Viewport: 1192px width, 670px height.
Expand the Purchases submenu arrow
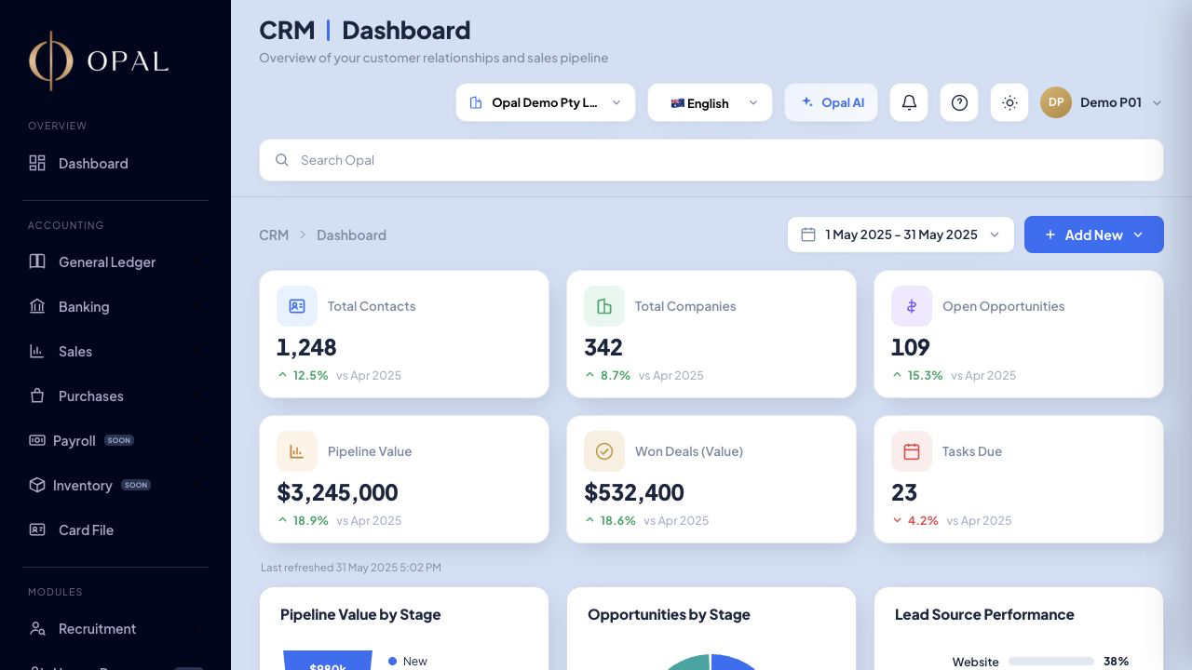pos(196,396)
